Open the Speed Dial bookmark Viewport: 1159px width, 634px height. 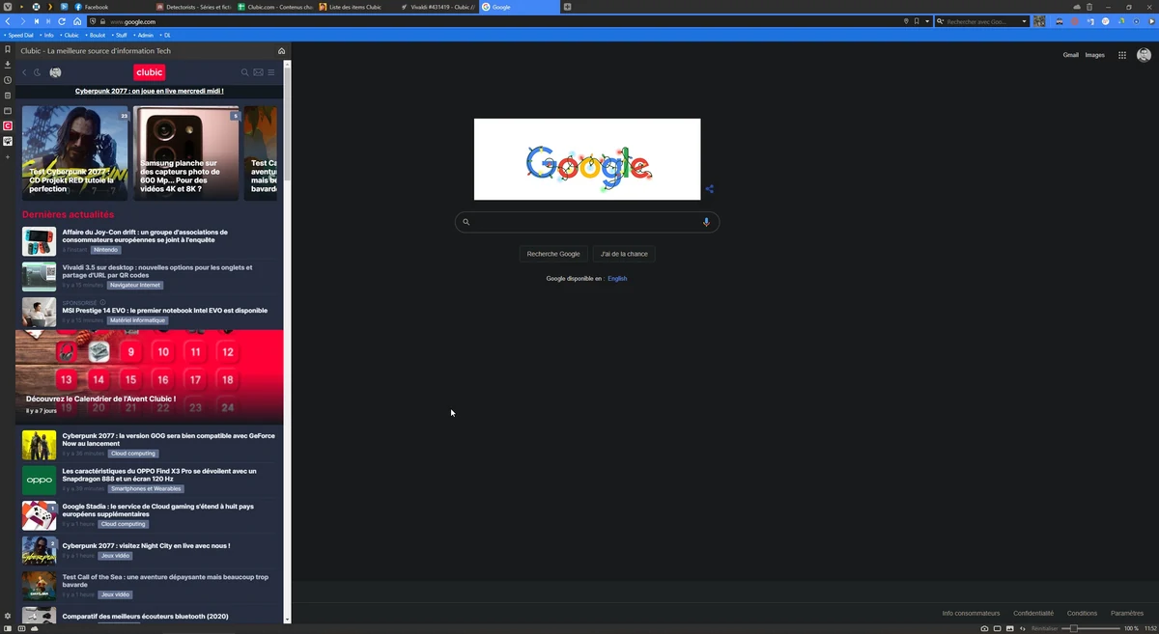pos(21,35)
